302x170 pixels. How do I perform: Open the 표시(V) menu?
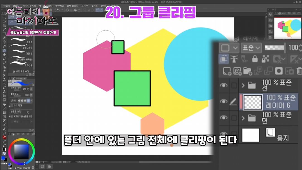click(x=85, y=6)
